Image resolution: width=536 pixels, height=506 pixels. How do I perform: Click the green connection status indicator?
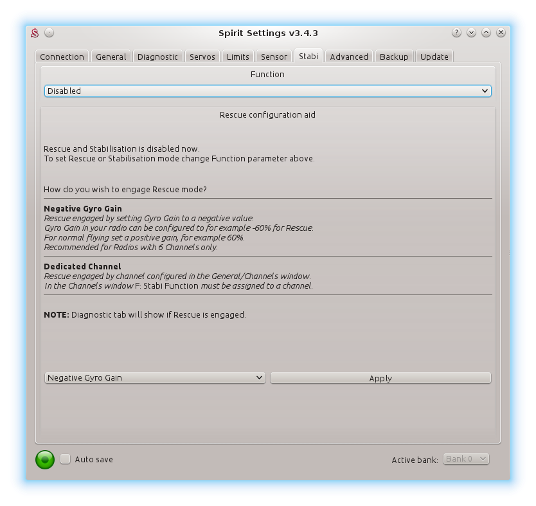point(45,459)
